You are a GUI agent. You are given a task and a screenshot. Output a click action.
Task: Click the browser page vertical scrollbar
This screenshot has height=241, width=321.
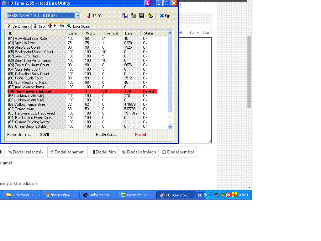coord(249,72)
